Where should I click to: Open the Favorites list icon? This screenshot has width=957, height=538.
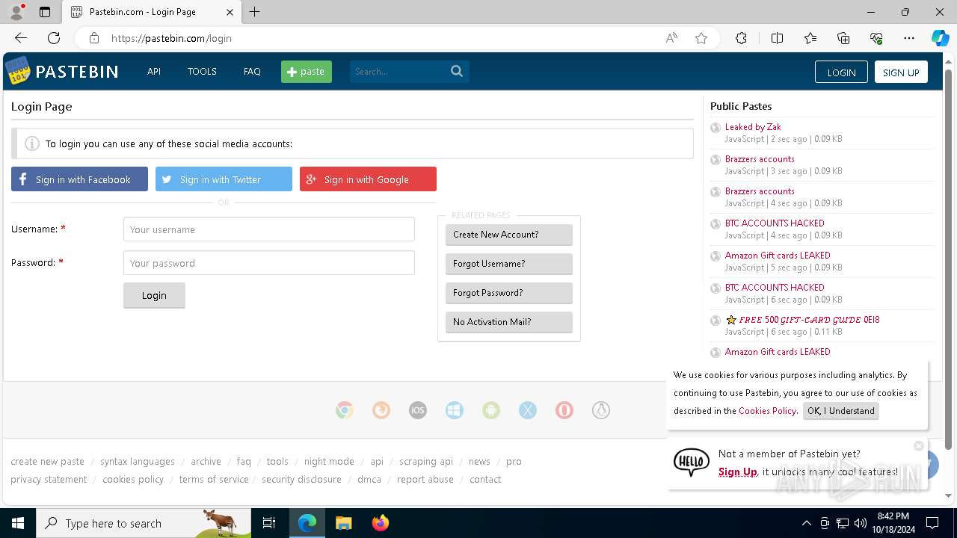coord(810,38)
